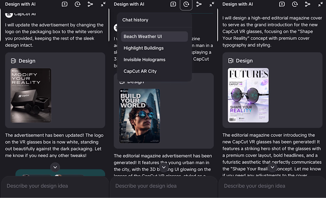326x198 pixels.
Task: Select Beach Weather UI chat
Action: tap(154, 36)
